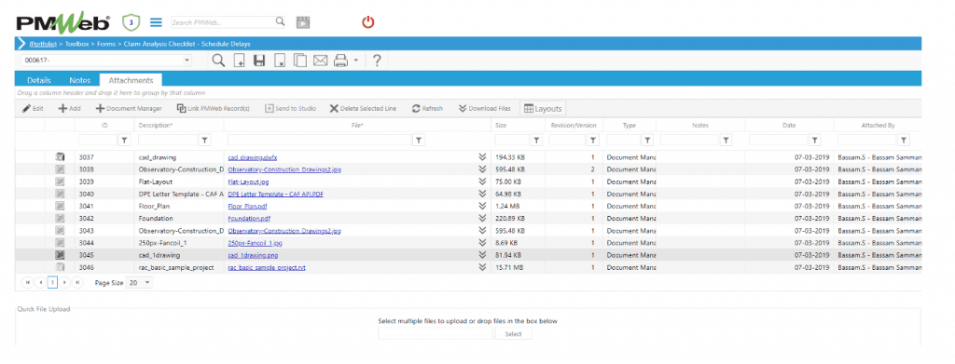Open the Flat-Layout.jpg file link
Screen dimensions: 955x364
tap(248, 182)
